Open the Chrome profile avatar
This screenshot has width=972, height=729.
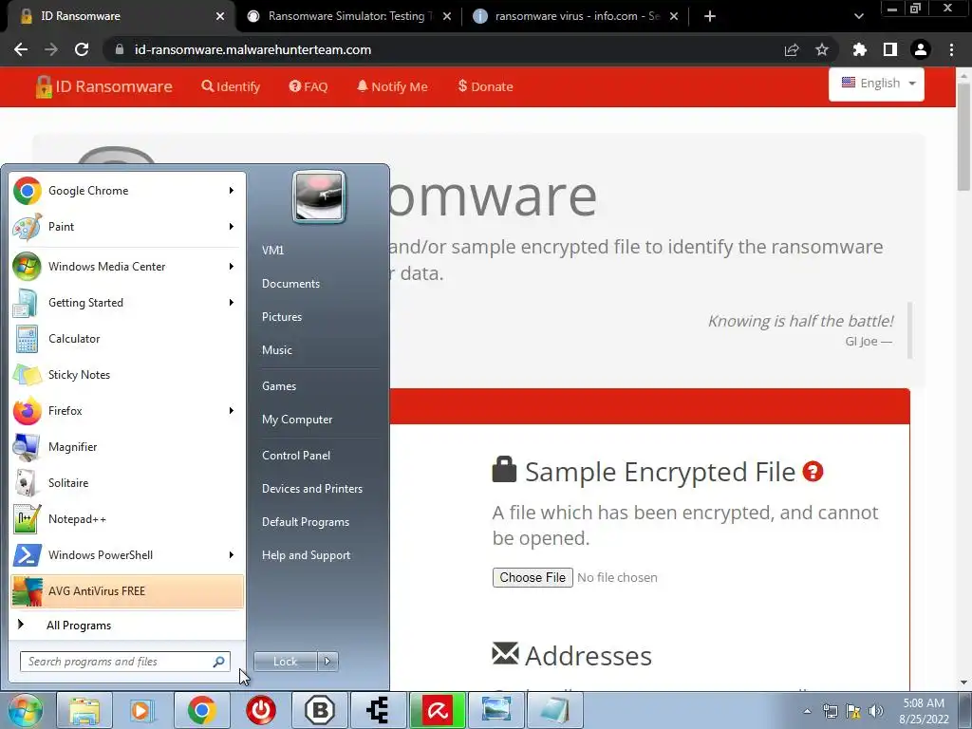pyautogui.click(x=921, y=49)
